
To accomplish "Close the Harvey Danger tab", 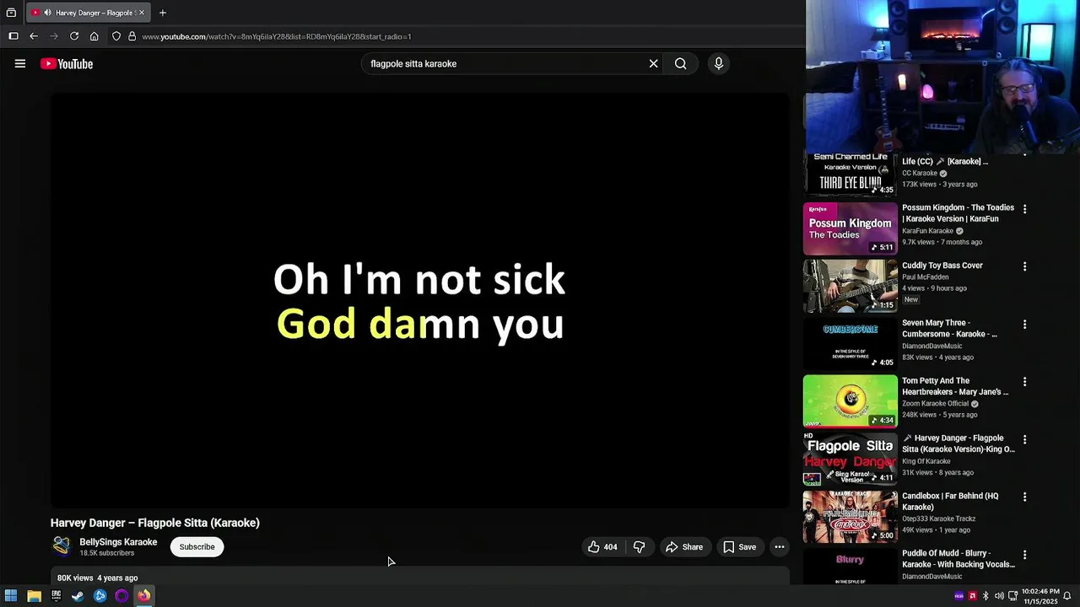I will point(142,13).
